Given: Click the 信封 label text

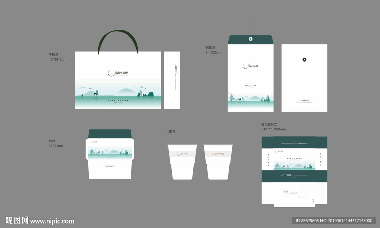Looking at the screenshot, I should pyautogui.click(x=52, y=141).
